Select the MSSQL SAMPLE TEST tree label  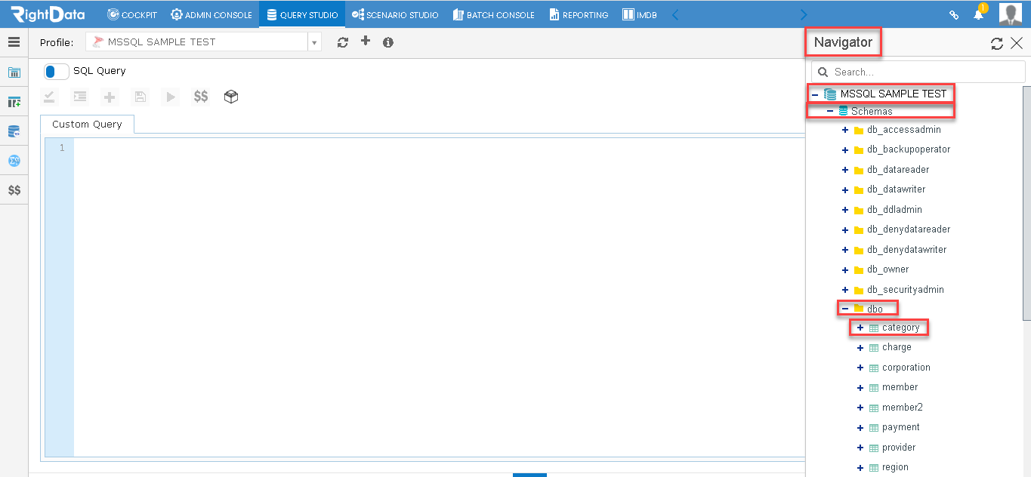pos(894,94)
